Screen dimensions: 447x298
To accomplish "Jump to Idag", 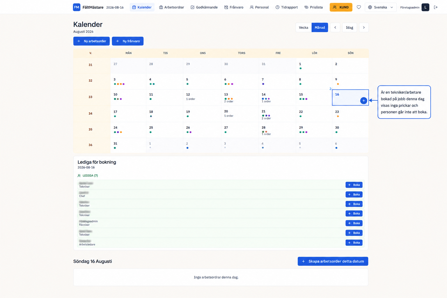I will tap(350, 27).
